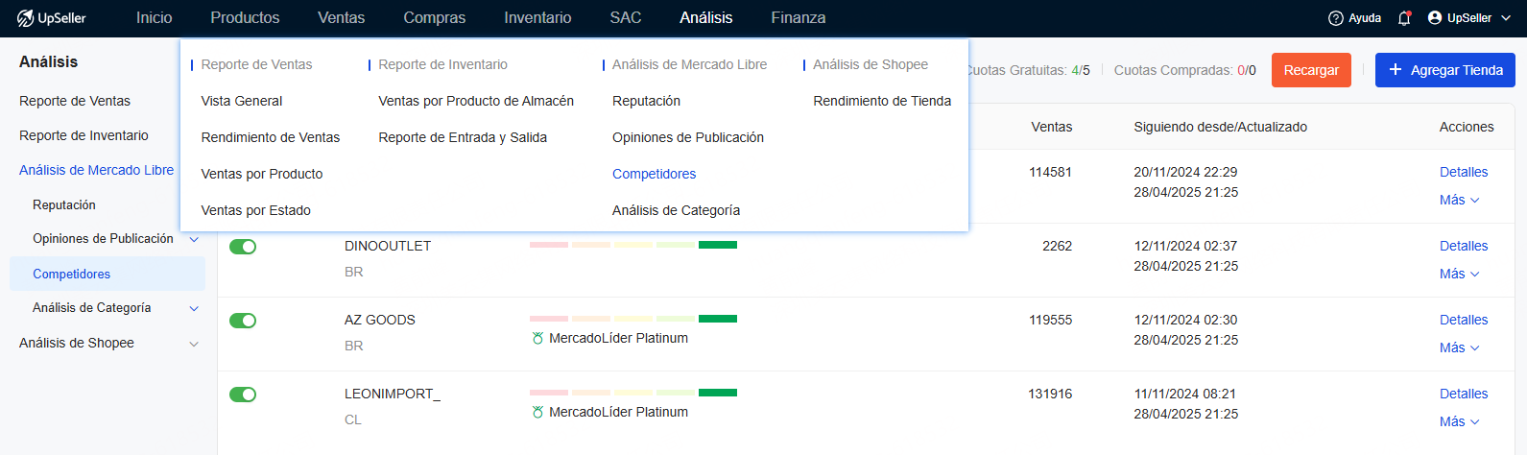This screenshot has width=1527, height=455.
Task: Open Más dropdown for DINOOUTLET
Action: click(x=1459, y=274)
